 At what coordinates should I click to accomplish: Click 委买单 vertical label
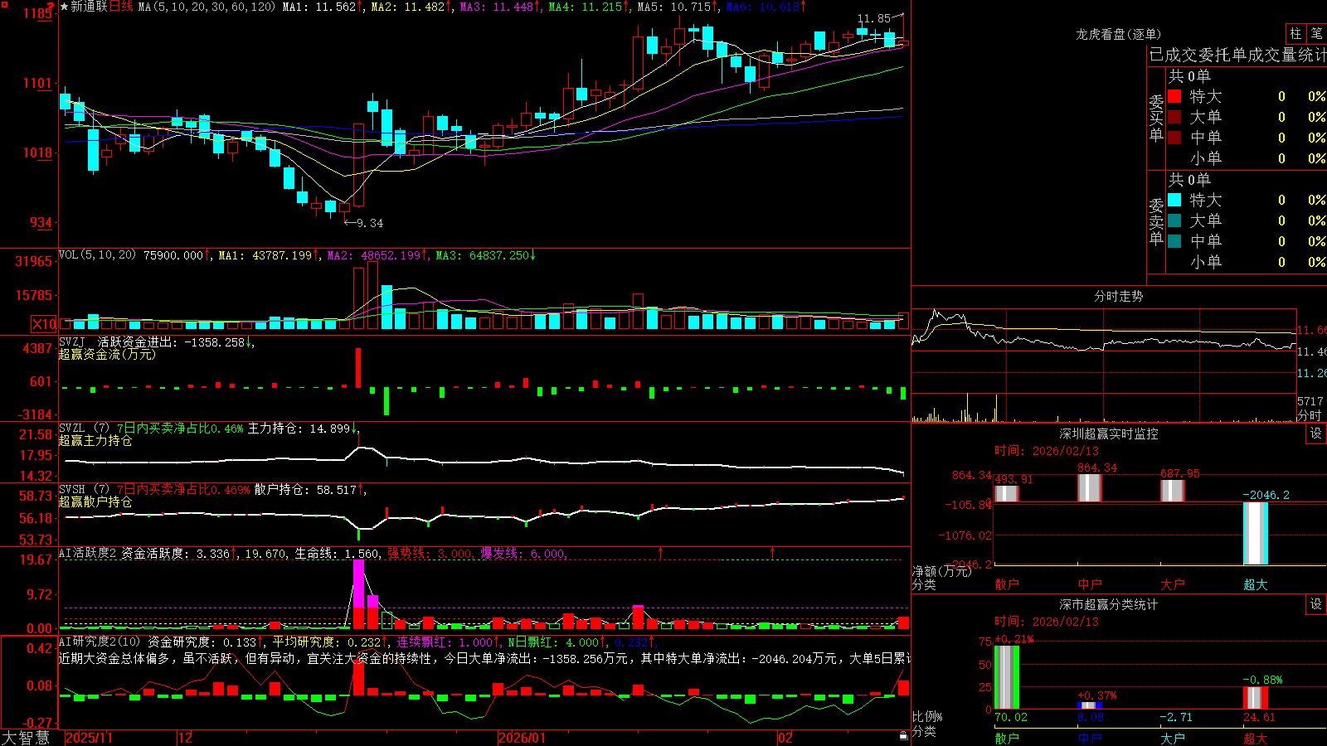[1156, 117]
